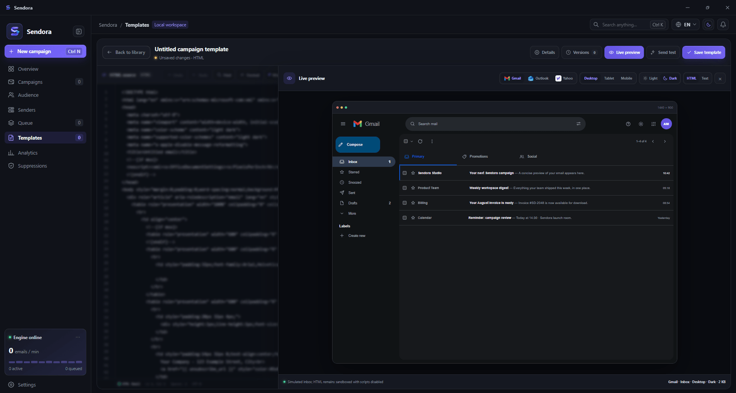Screen dimensions: 736x393
Task: Click the Gmail logo in preview
Action: tap(366, 124)
